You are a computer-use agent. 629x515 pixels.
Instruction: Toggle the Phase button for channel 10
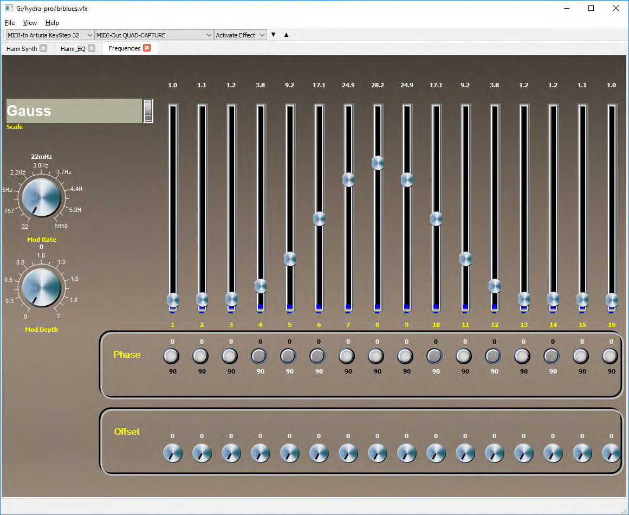point(435,356)
